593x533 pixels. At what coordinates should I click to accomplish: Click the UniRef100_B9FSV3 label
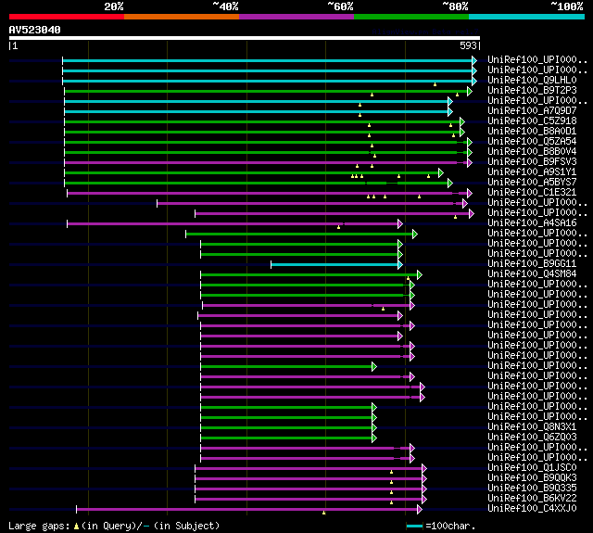532,162
